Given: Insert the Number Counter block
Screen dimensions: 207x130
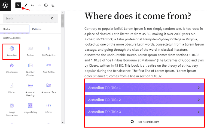Looking at the screenshot, I should tap(30, 70).
